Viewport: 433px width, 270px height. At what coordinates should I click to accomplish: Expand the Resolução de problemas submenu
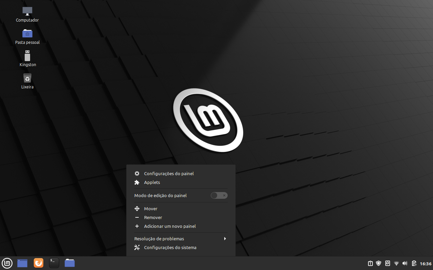click(181, 239)
